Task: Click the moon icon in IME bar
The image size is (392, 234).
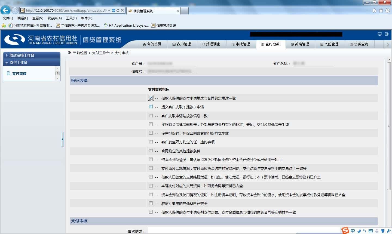Action: (x=359, y=231)
